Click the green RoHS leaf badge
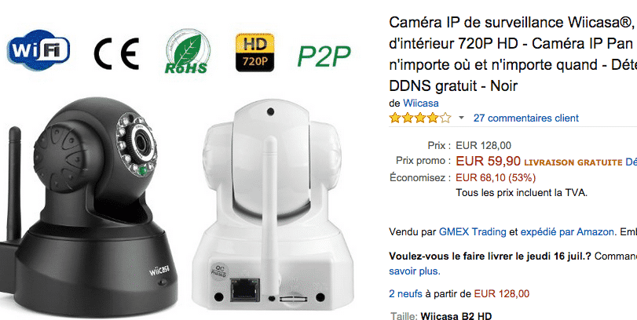The height and width of the screenshot is (320, 637). click(187, 52)
